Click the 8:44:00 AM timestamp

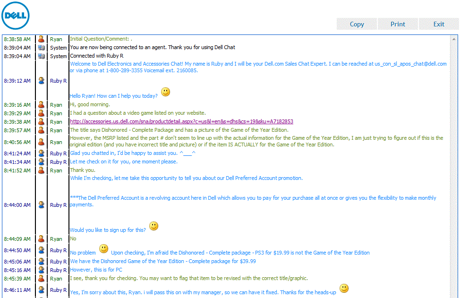(17, 205)
